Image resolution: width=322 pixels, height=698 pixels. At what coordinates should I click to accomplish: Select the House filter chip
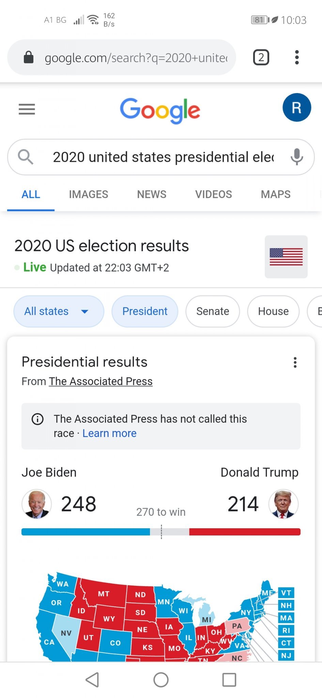click(x=273, y=311)
